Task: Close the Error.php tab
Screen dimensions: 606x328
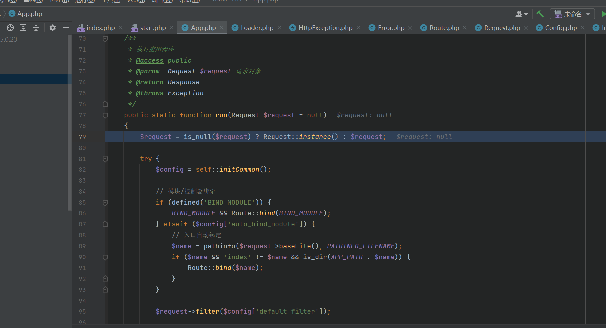Action: [x=410, y=28]
